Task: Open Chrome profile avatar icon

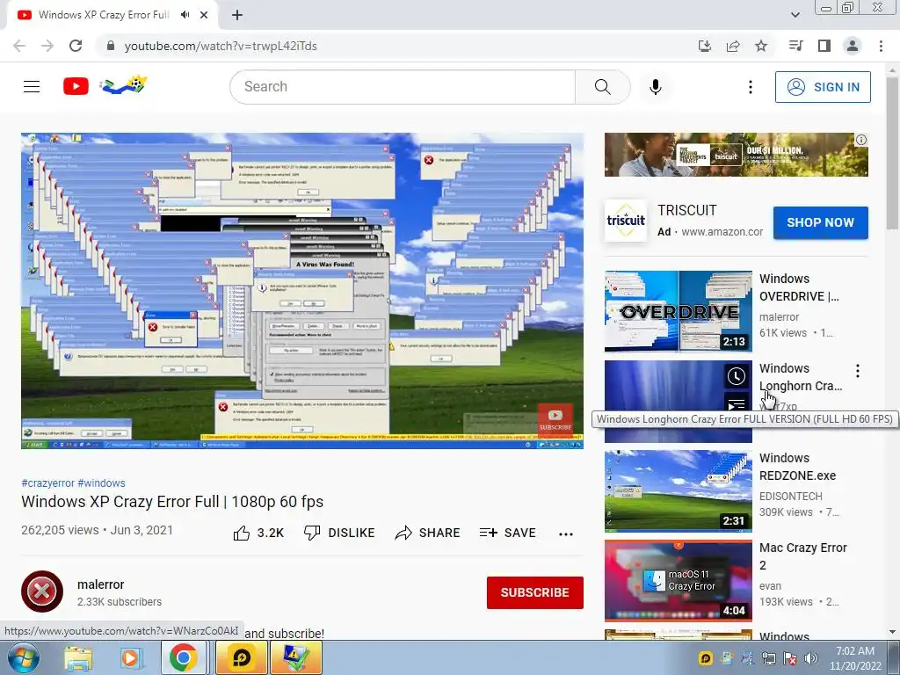Action: point(853,46)
